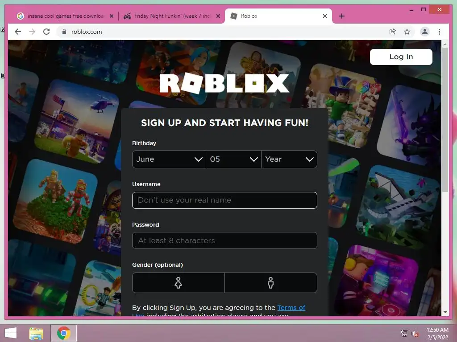Close the Roblox tab
This screenshot has width=457, height=342.
click(325, 16)
